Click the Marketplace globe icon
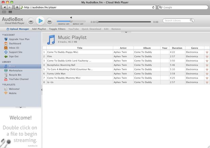The image size is (210, 148). click(x=6, y=71)
